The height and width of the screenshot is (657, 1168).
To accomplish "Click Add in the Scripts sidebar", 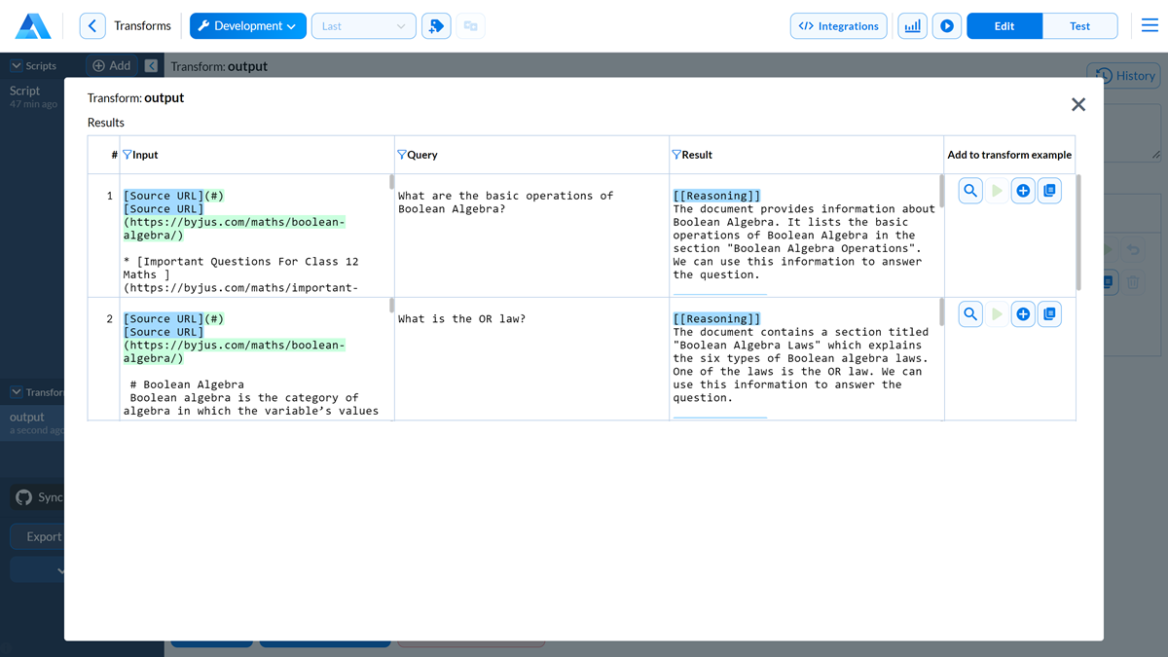I will click(110, 65).
